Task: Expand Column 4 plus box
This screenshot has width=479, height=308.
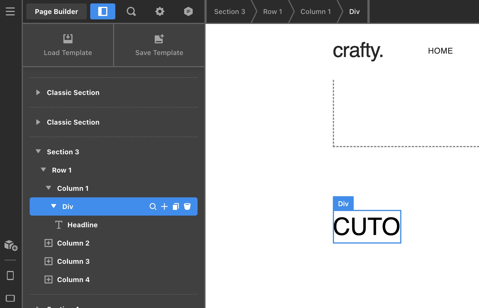Action: point(49,279)
